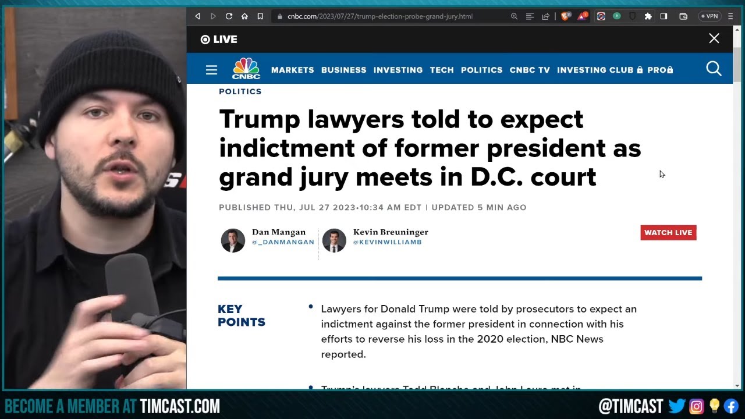Select the MARKETS nav item
This screenshot has width=745, height=419.
[x=292, y=70]
